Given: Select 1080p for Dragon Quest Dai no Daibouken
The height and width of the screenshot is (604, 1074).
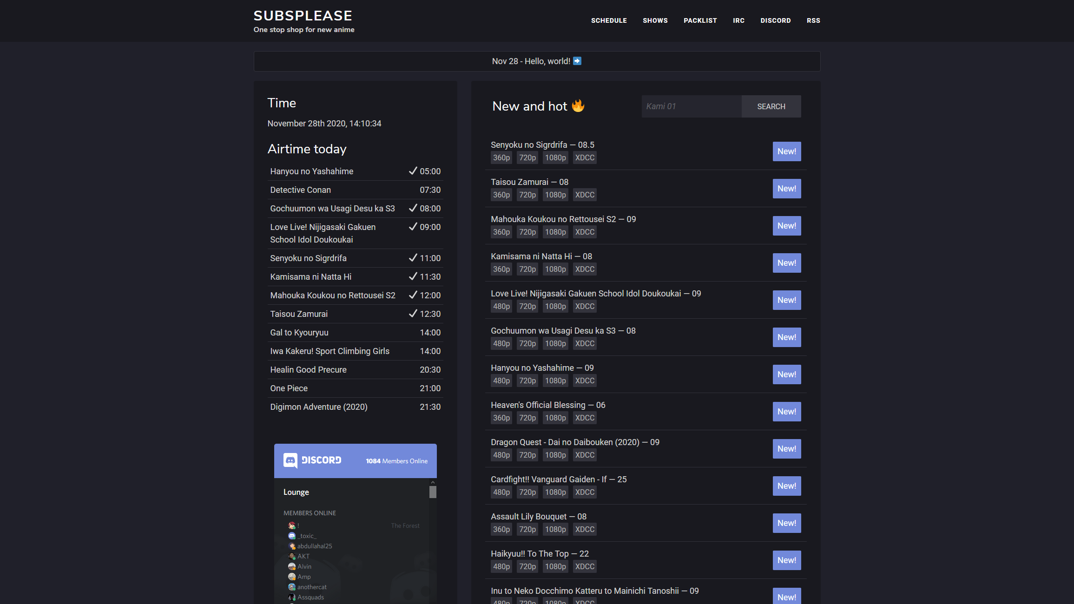Looking at the screenshot, I should (555, 455).
